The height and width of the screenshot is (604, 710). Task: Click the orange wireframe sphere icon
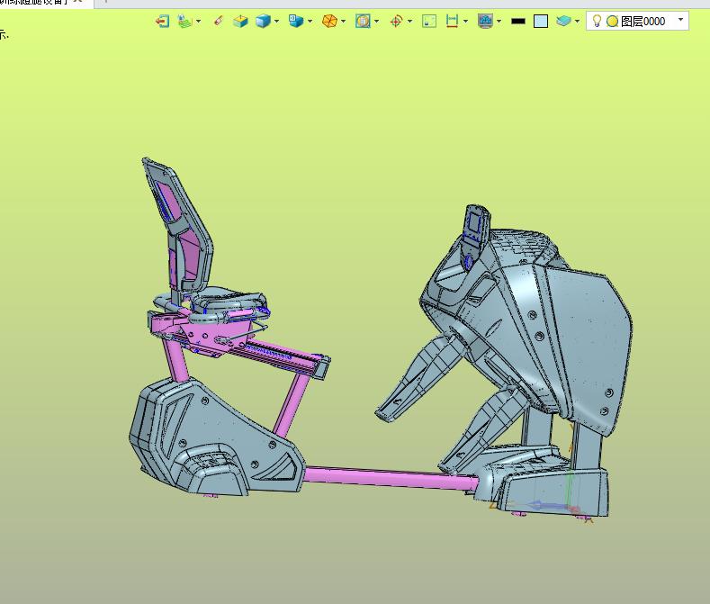[x=329, y=22]
